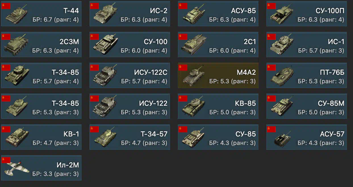Choose the Т-34-85 card with БР 5.3

click(x=41, y=106)
